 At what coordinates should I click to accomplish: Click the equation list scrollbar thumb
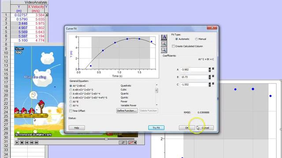coord(156,90)
